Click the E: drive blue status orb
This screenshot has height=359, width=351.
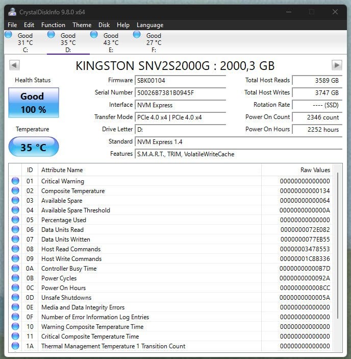94,35
